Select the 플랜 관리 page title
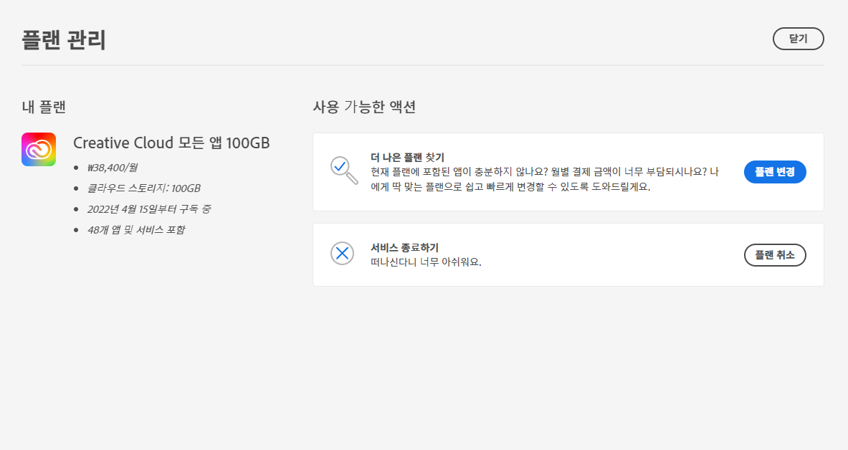The image size is (848, 450). [64, 39]
